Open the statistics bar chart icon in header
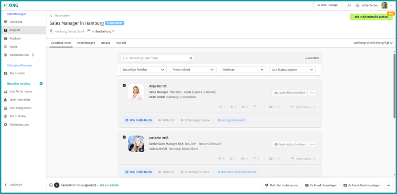This screenshot has height=194, width=397. [348, 5]
